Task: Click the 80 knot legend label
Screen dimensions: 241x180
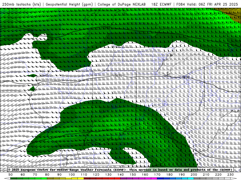Action: (x=47, y=175)
